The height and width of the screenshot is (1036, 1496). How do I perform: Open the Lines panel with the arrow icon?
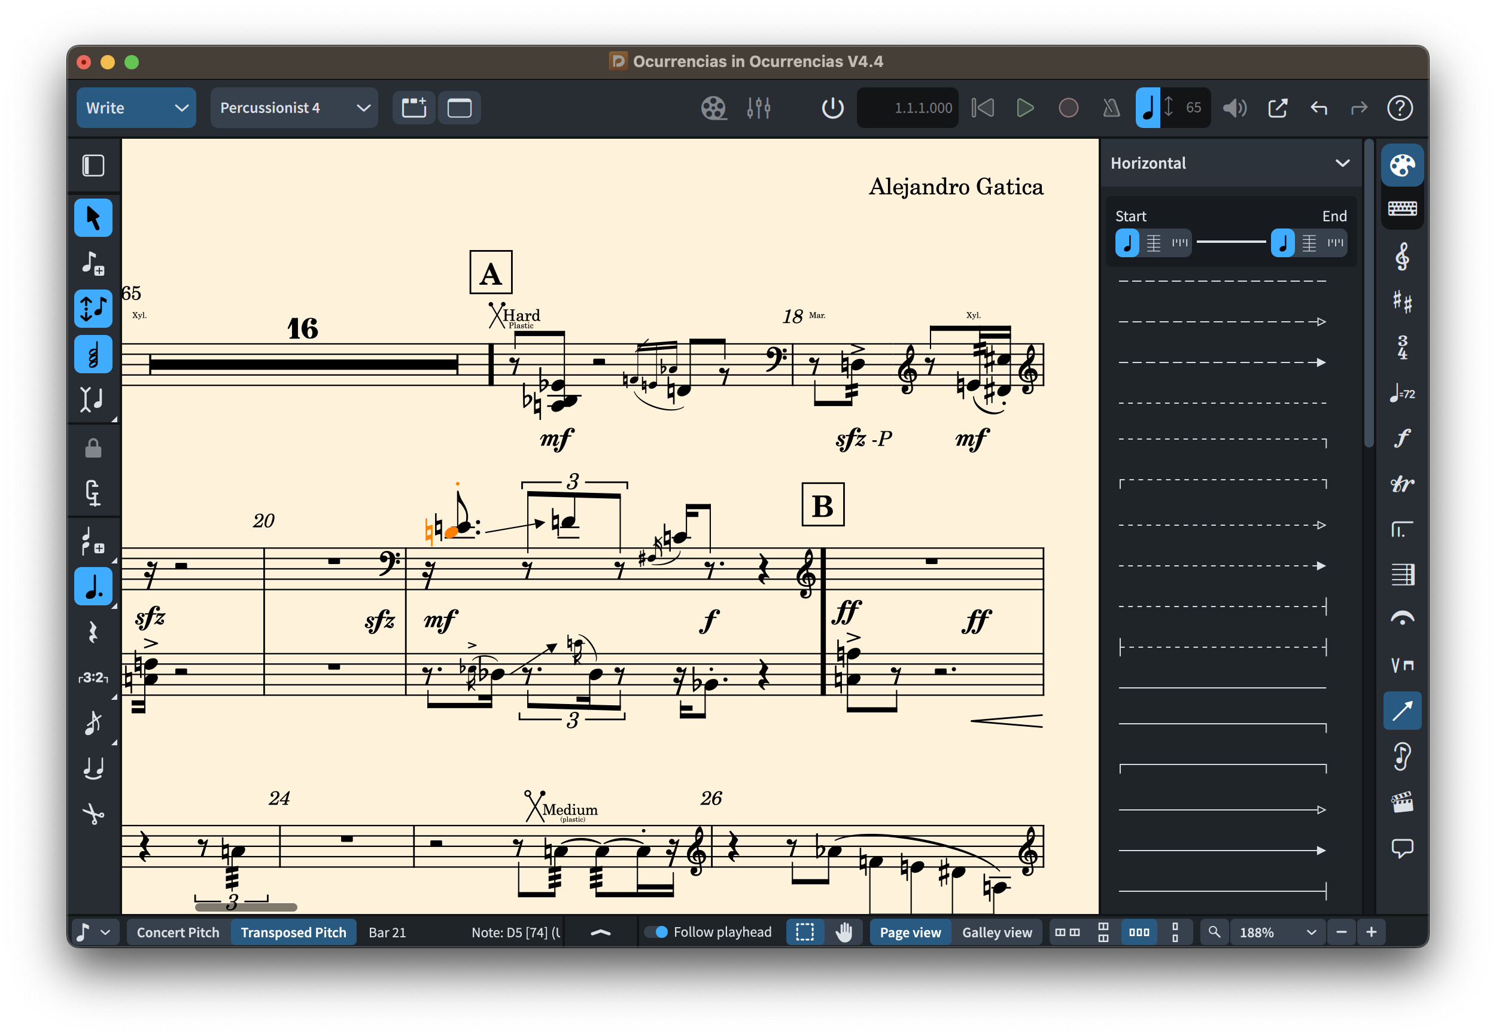[x=1402, y=711]
